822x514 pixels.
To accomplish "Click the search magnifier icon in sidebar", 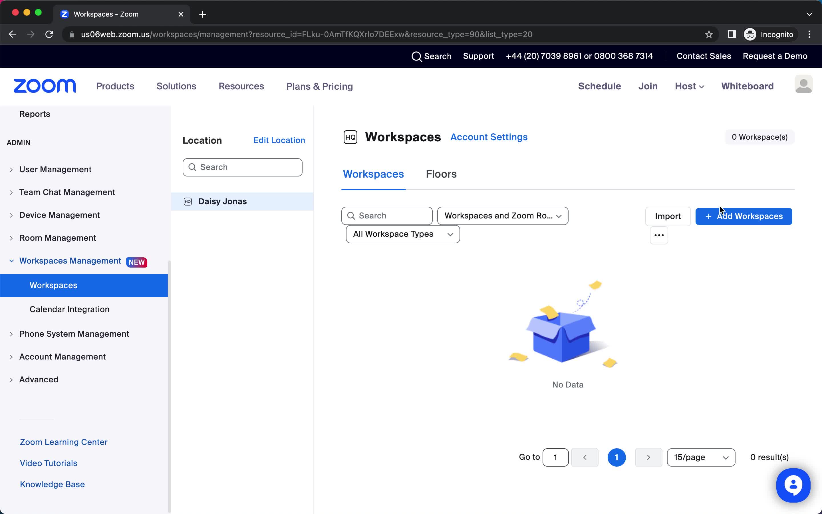I will (192, 167).
